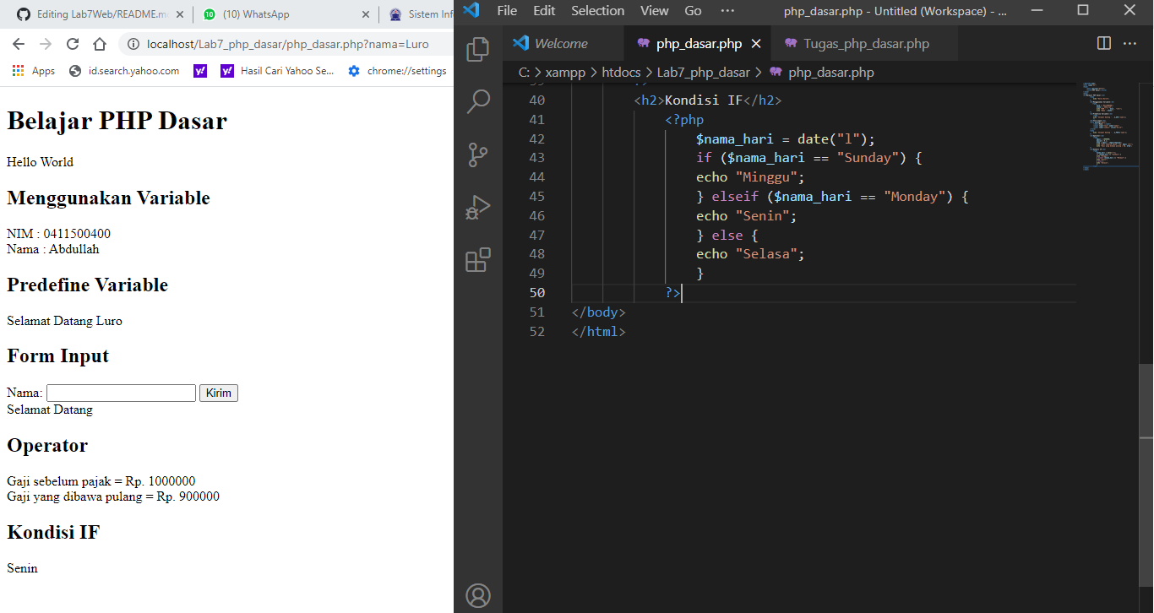Expand the xampp breadcrumb segment
The width and height of the screenshot is (1154, 613).
(565, 73)
